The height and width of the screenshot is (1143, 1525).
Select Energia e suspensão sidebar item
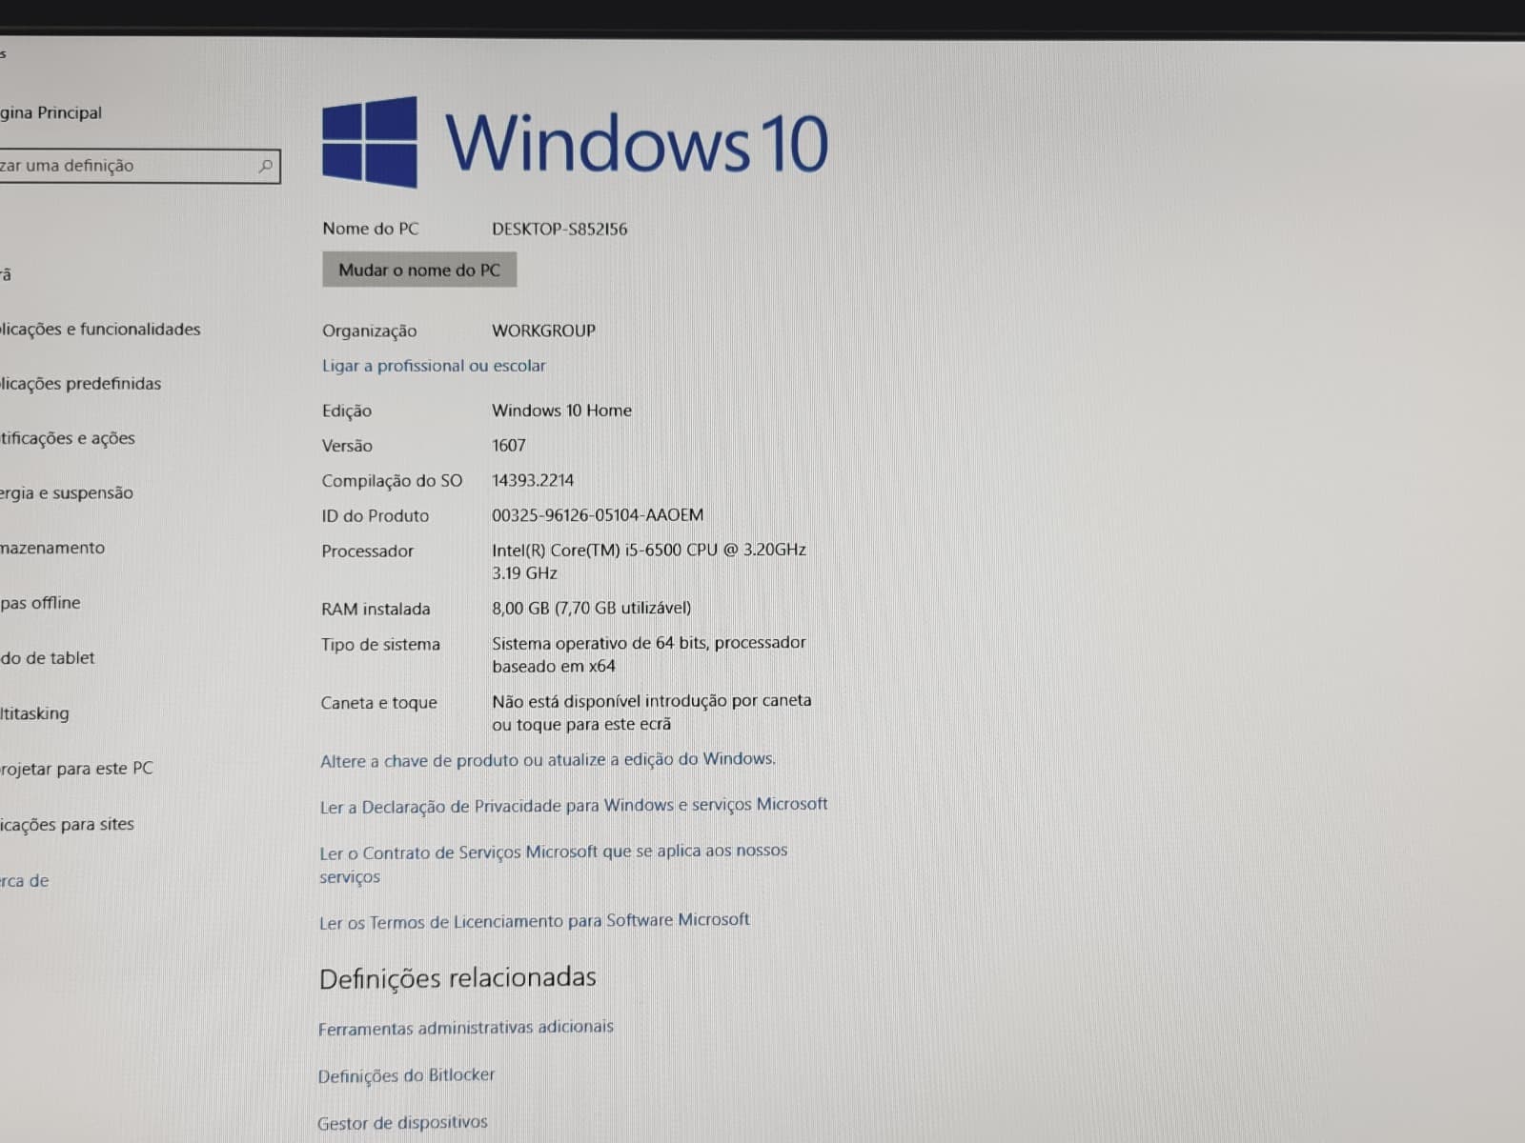click(67, 493)
